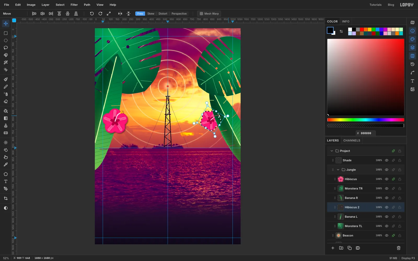
Task: Open the Layer menu
Action: coord(45,5)
